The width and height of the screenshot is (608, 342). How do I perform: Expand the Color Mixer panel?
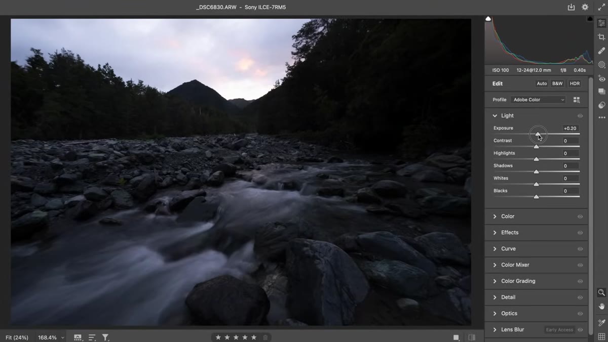[x=495, y=265]
